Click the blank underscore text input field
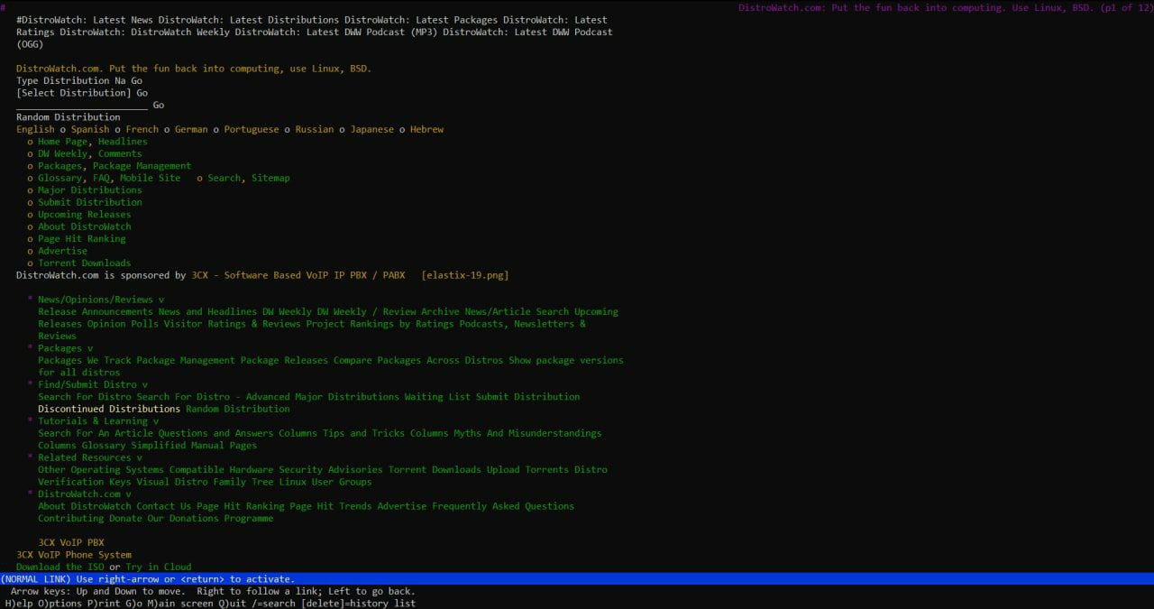1154x609 pixels. point(82,105)
